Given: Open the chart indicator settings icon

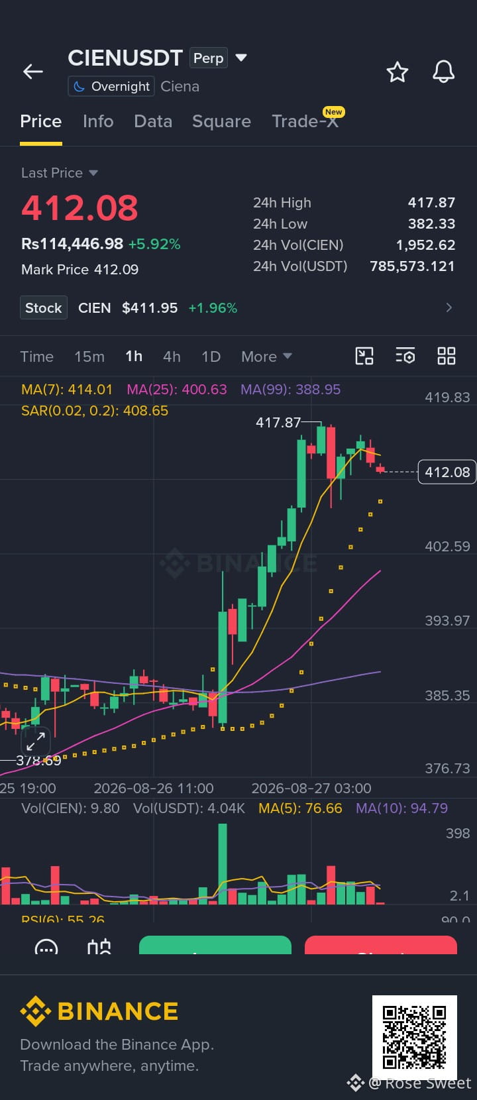Looking at the screenshot, I should pos(405,356).
